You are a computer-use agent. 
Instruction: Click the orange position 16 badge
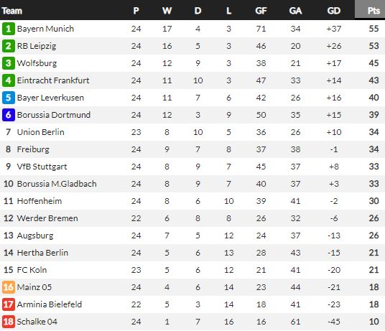9,287
